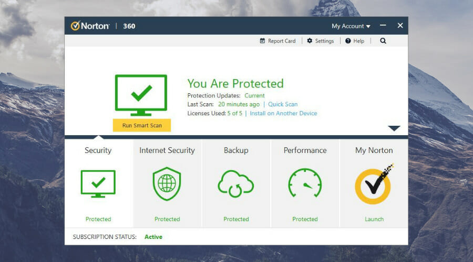Click the Launch text under My Norton

[x=374, y=219]
